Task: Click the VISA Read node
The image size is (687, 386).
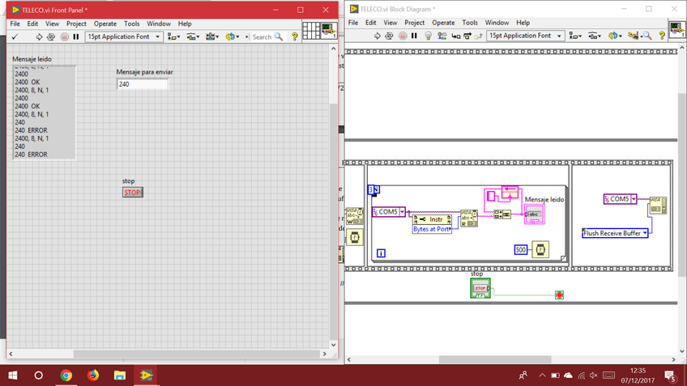Action: 469,218
